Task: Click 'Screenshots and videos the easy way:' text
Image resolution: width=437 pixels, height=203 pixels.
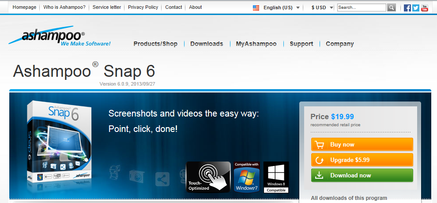Action: [x=184, y=113]
